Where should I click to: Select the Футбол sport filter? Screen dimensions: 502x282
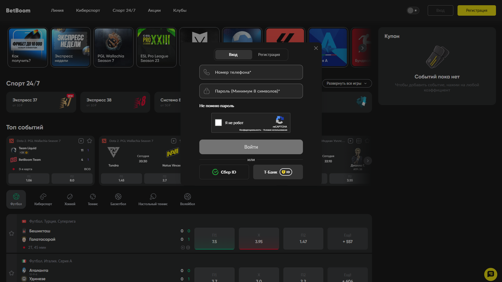[16, 199]
